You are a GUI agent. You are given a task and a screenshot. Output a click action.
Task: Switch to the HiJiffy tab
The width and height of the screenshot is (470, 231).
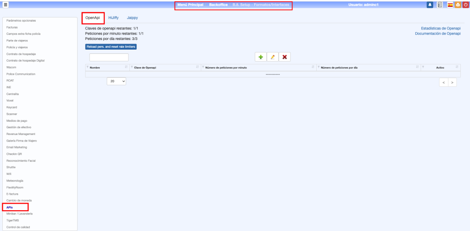[x=113, y=18]
